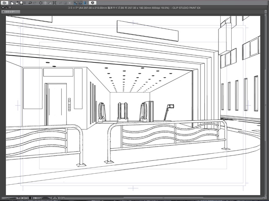
Task: Create a new document from toolbar
Action: pyautogui.click(x=13, y=3)
